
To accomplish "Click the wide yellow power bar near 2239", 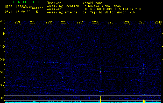I will [x=144, y=101].
